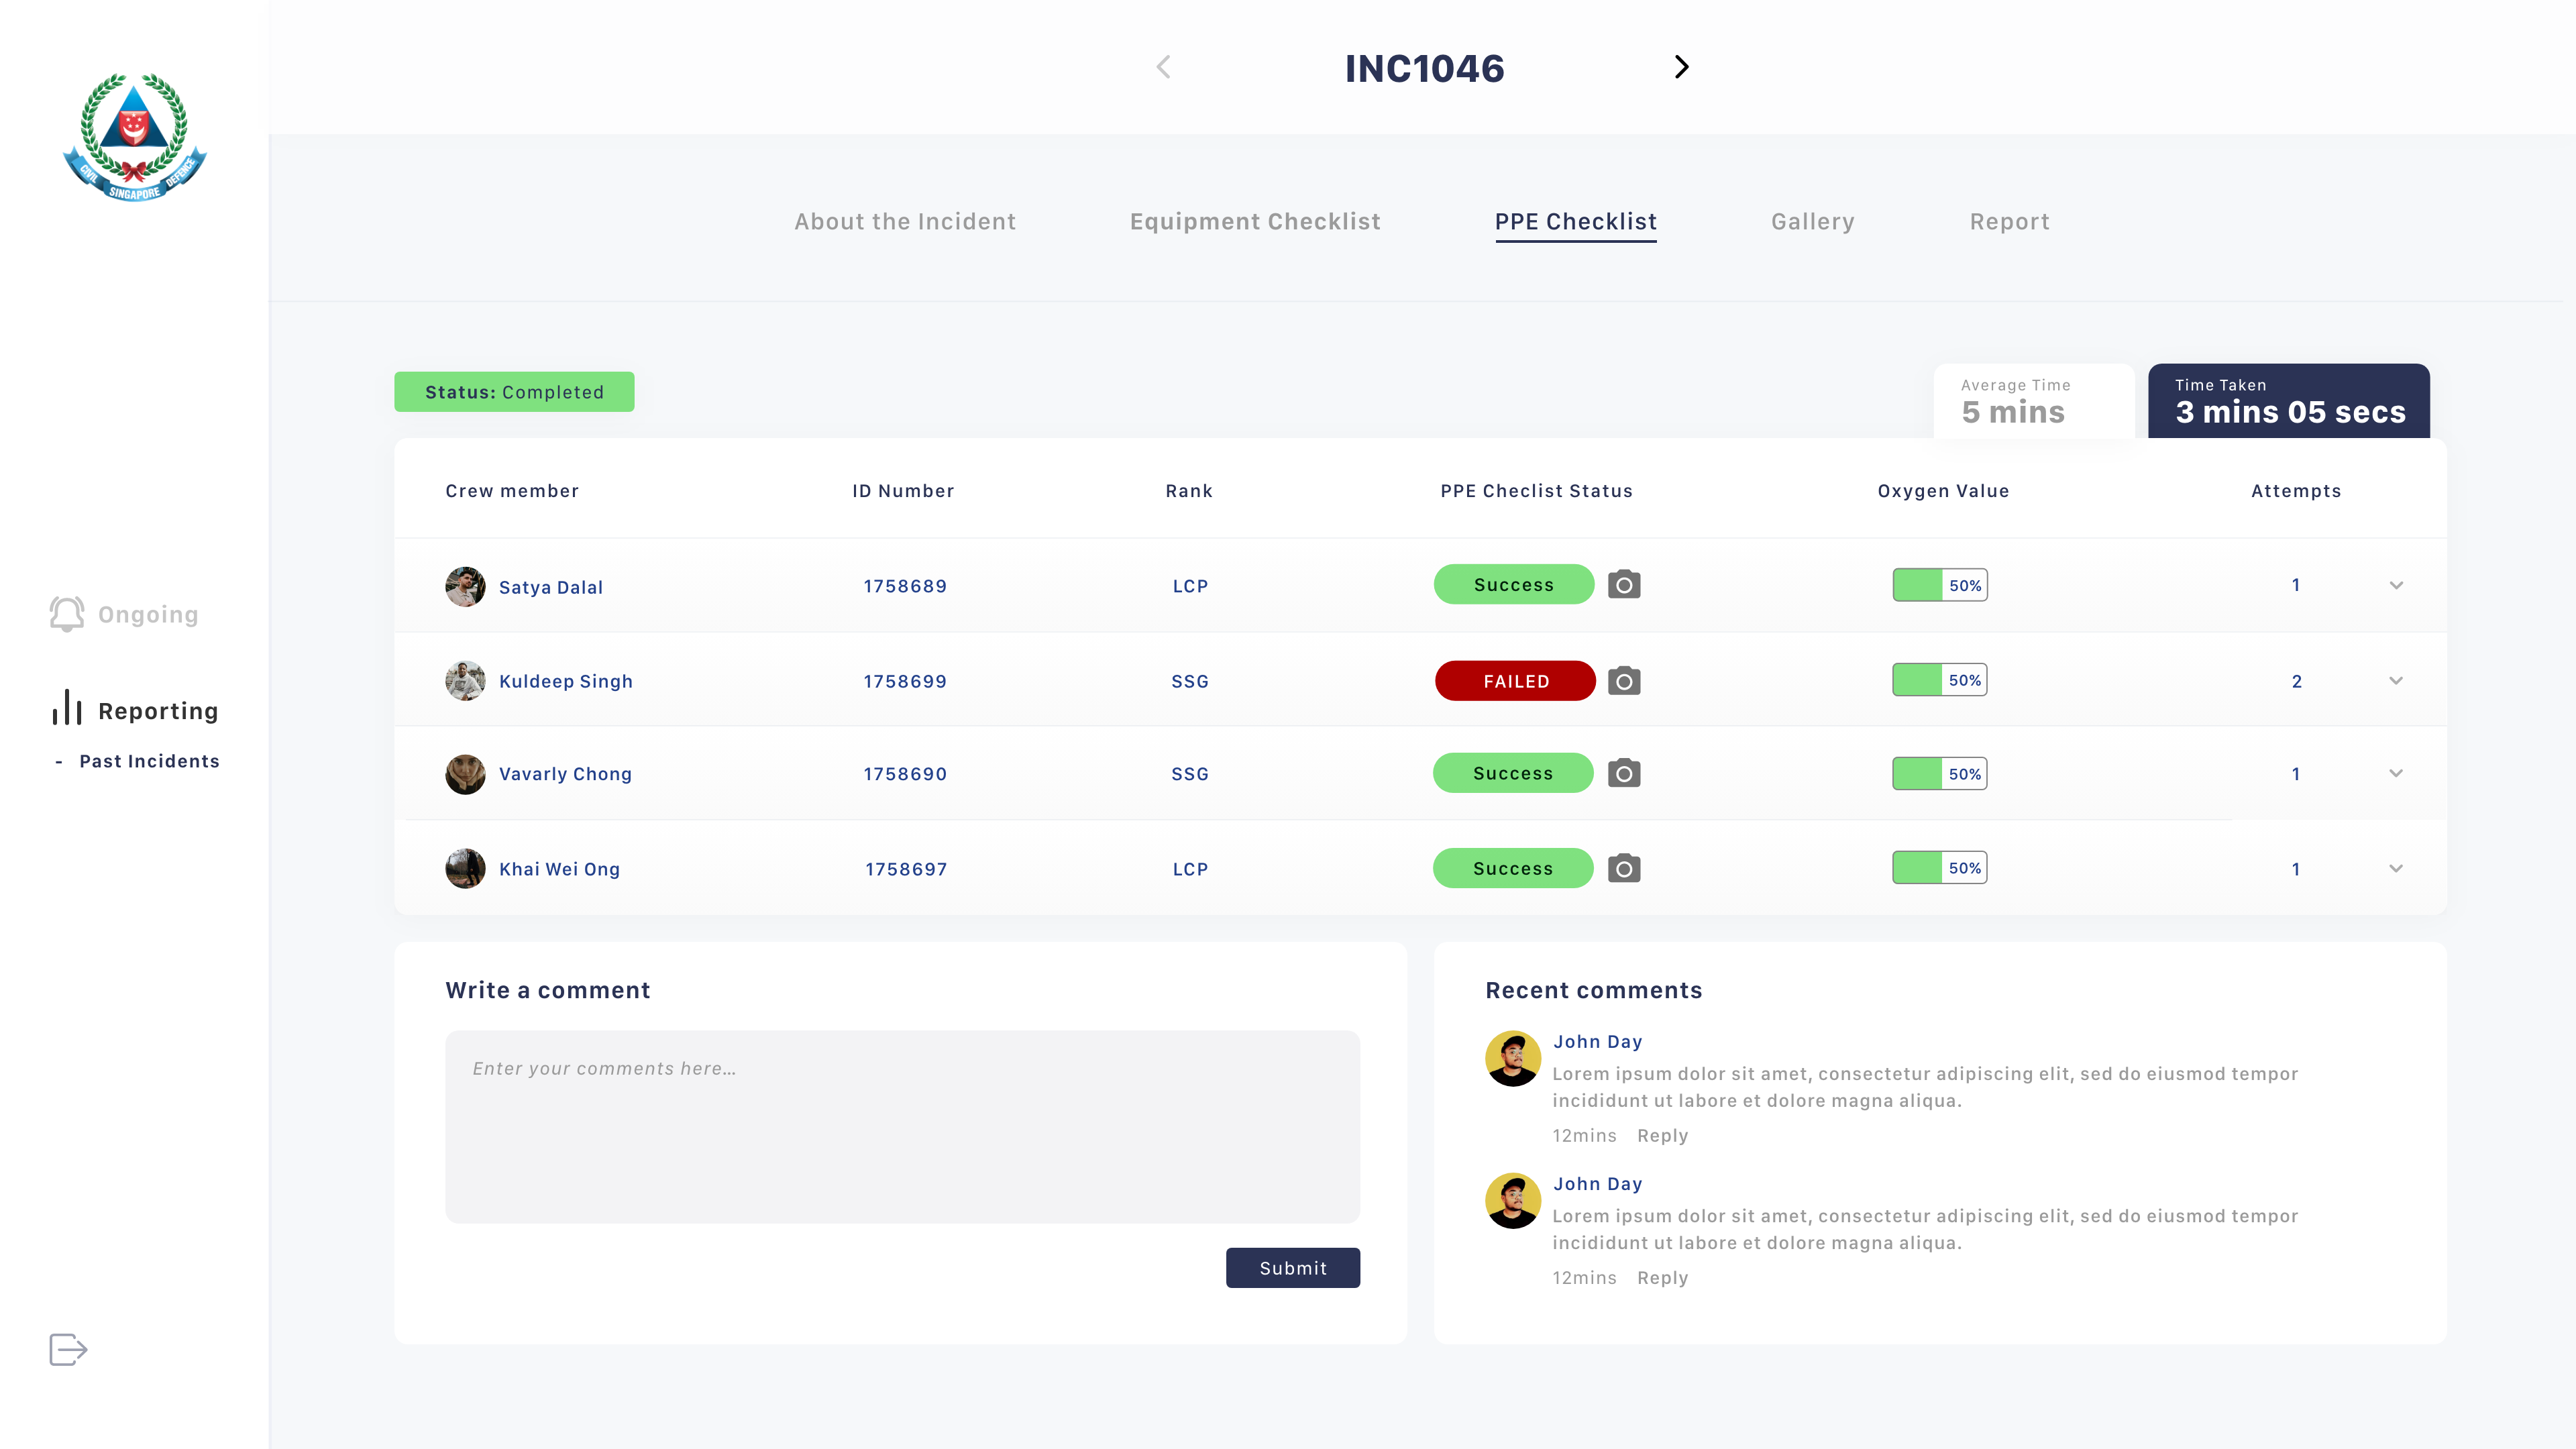This screenshot has height=1449, width=2576.
Task: Reply to second John Day comment
Action: click(x=1662, y=1277)
